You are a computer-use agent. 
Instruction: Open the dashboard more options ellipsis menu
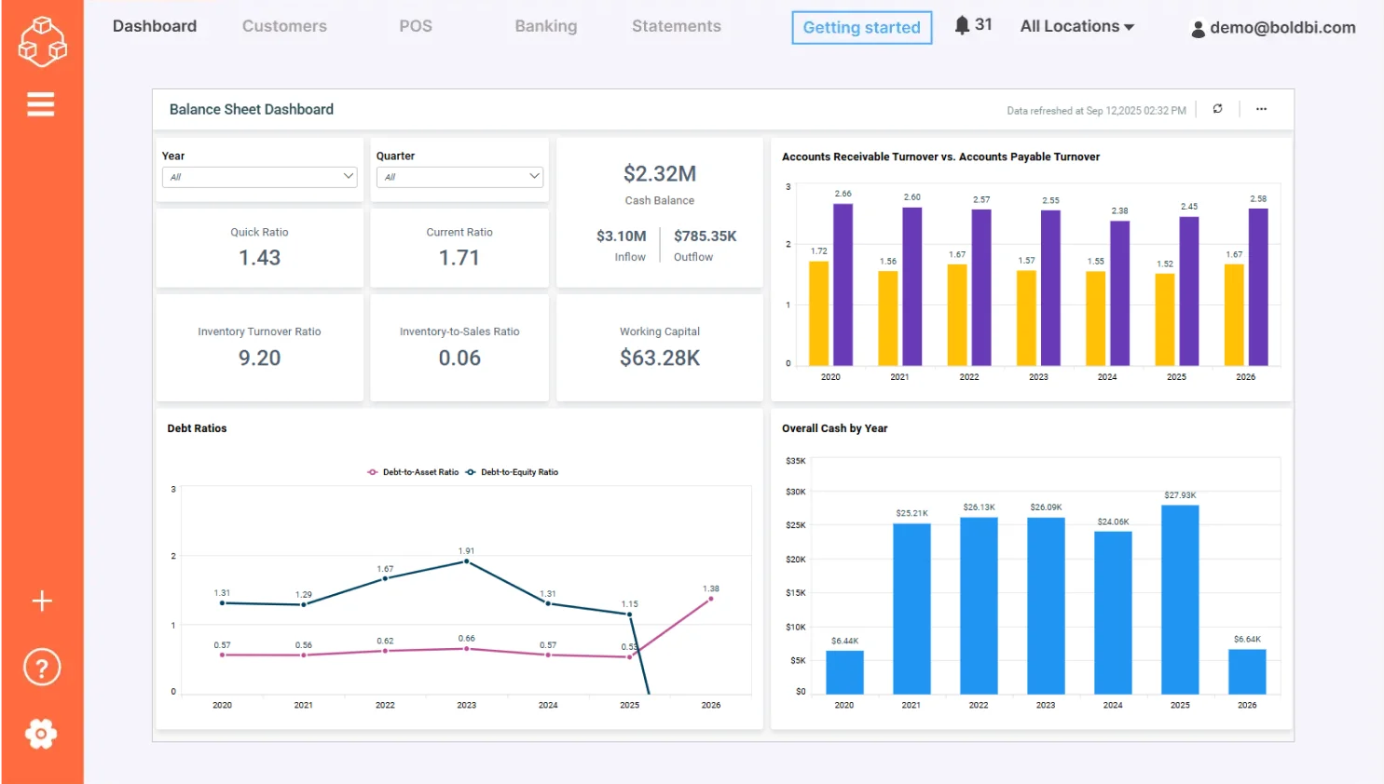(1260, 109)
